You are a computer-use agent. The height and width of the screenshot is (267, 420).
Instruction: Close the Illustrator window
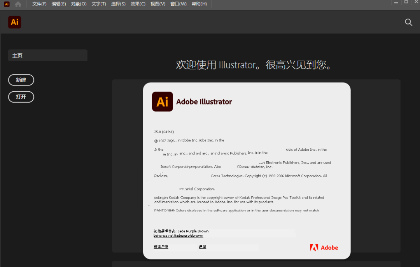coord(416,2)
